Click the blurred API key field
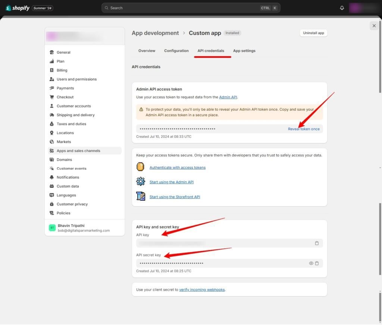The width and height of the screenshot is (382, 325). pos(229,243)
